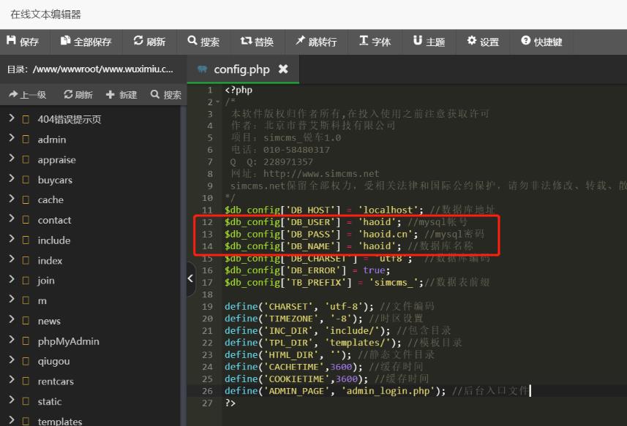This screenshot has width=627, height=426.
Task: Expand the phpMyAdmin folder chevron
Action: pos(12,341)
